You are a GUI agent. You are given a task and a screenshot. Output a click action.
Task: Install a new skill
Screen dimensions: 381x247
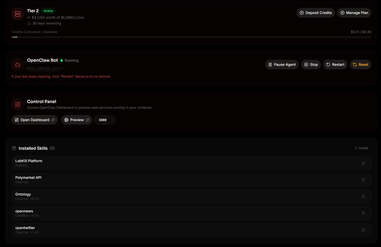(361, 148)
